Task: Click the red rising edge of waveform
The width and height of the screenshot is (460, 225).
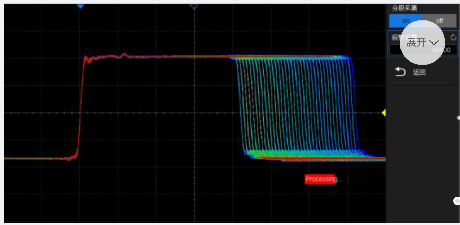Action: [x=81, y=108]
